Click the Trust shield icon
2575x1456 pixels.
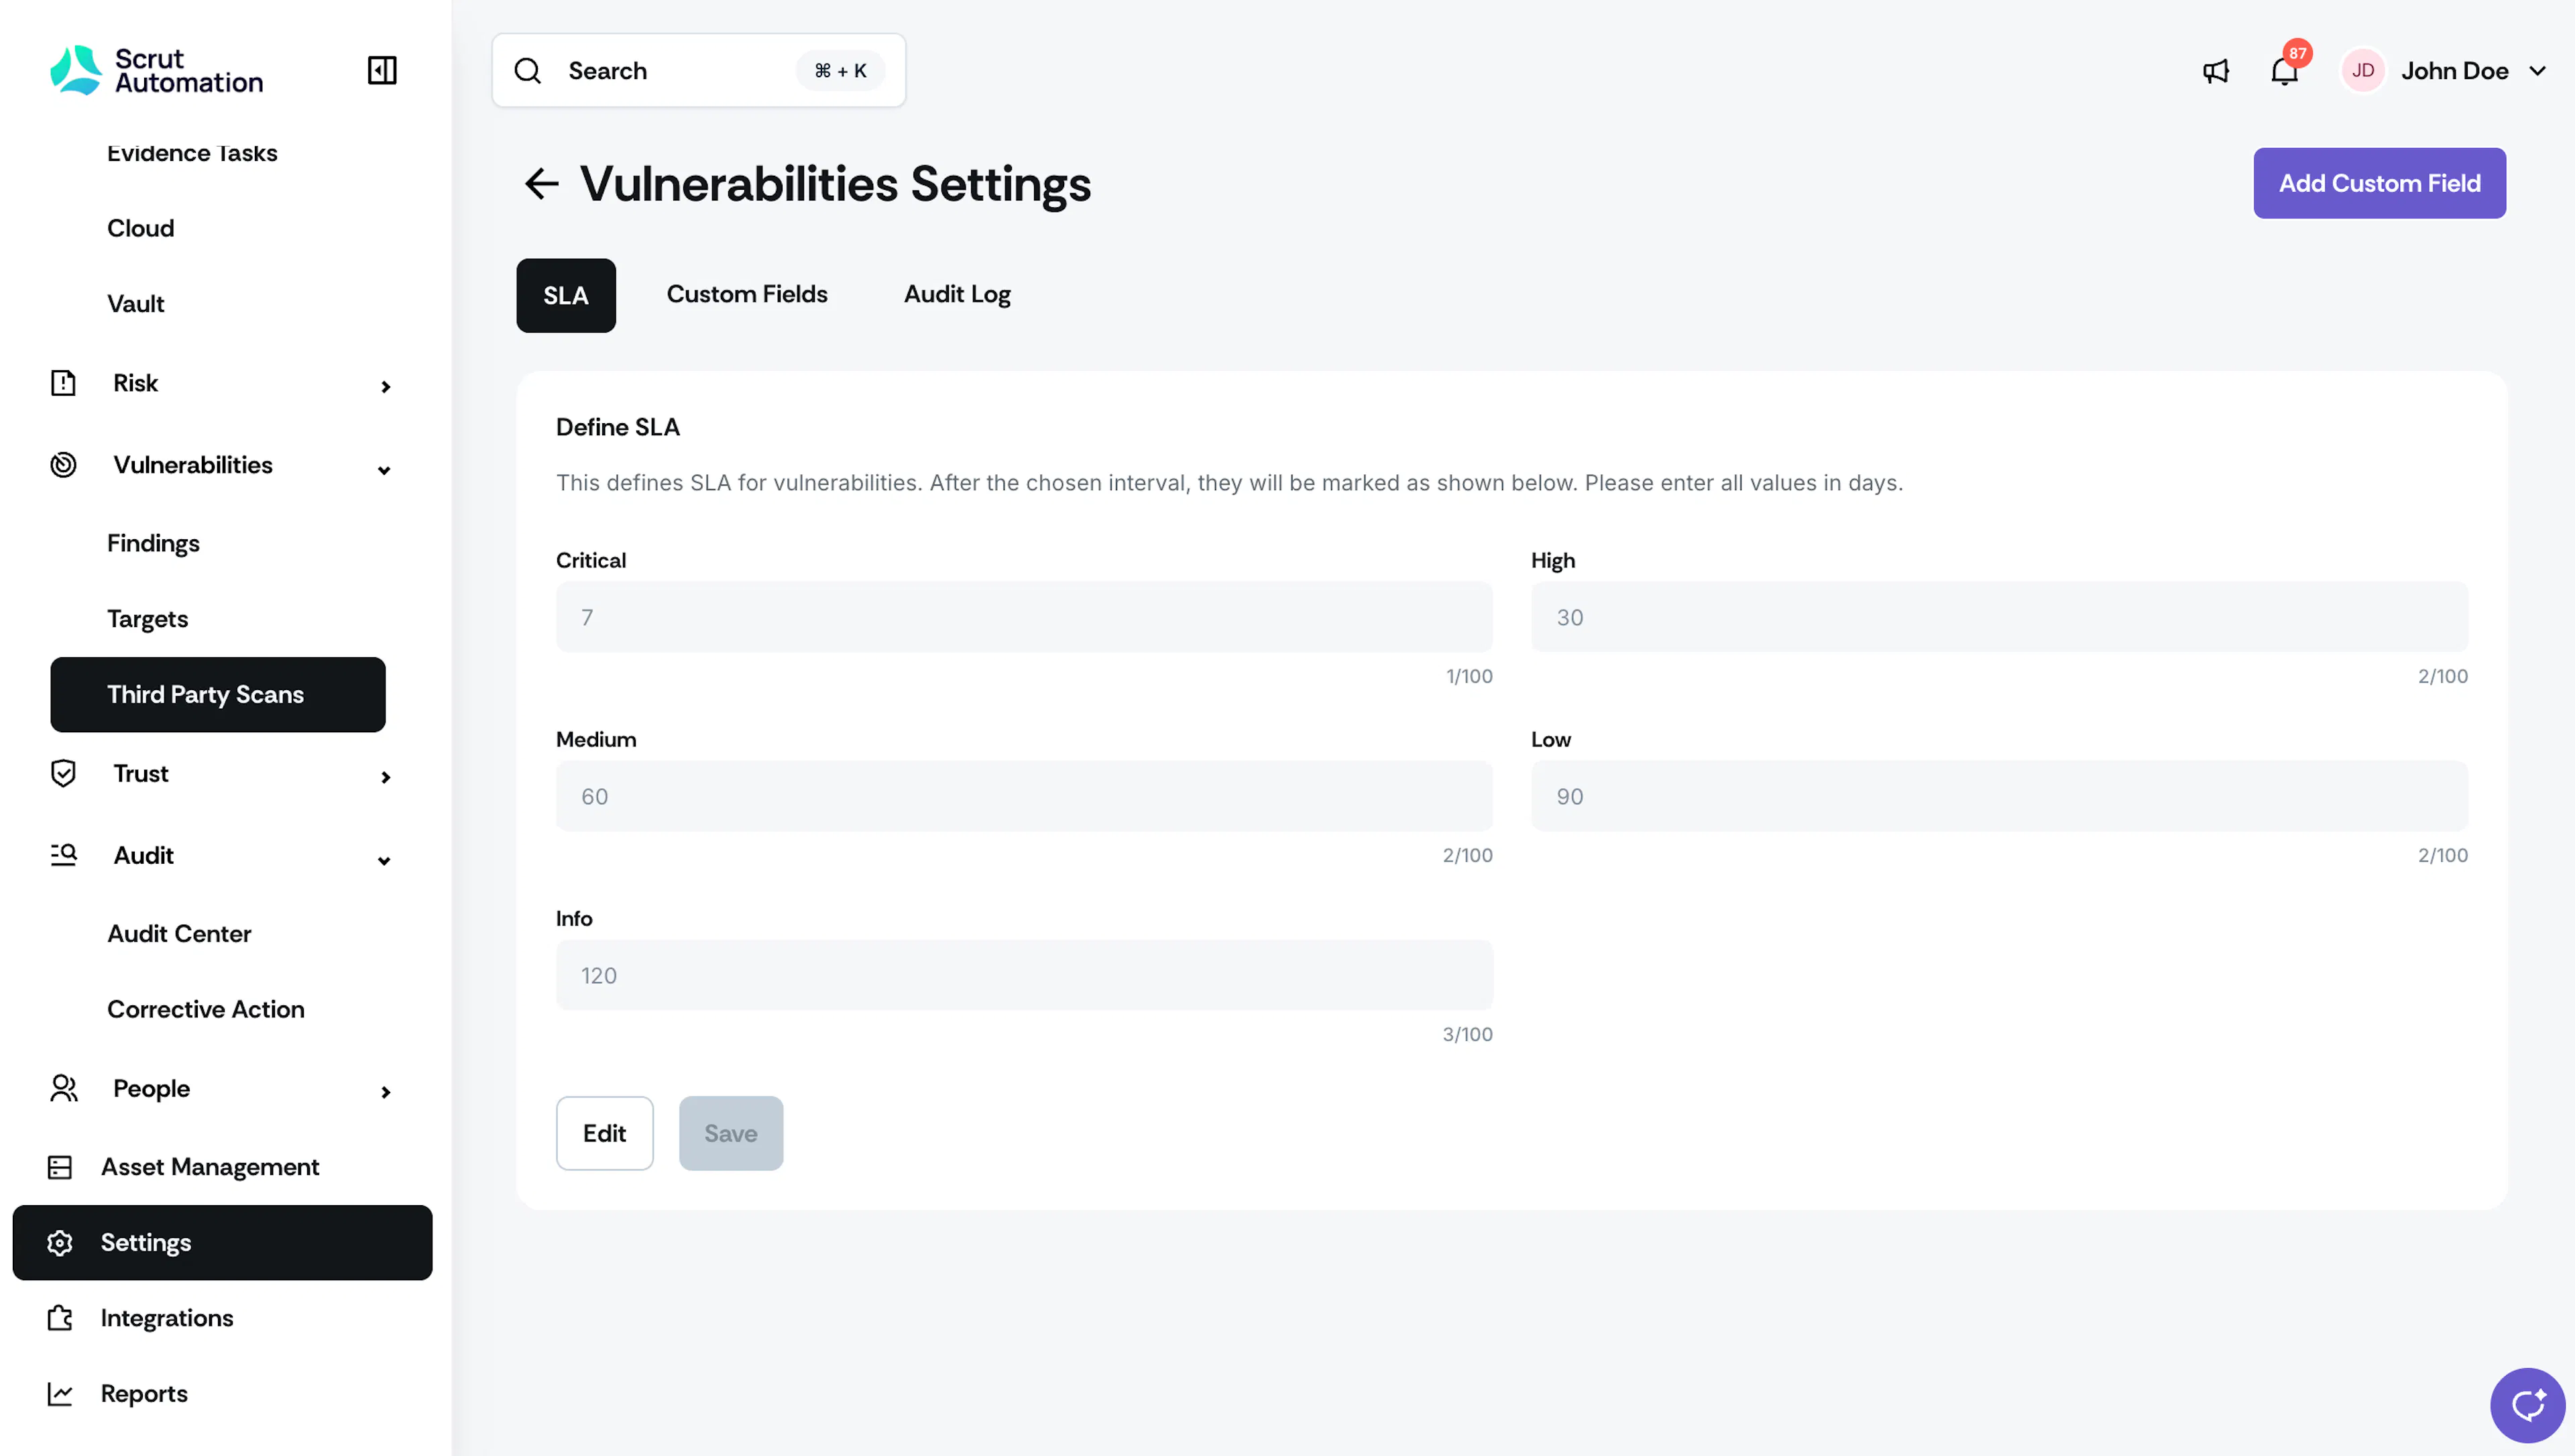coord(63,773)
